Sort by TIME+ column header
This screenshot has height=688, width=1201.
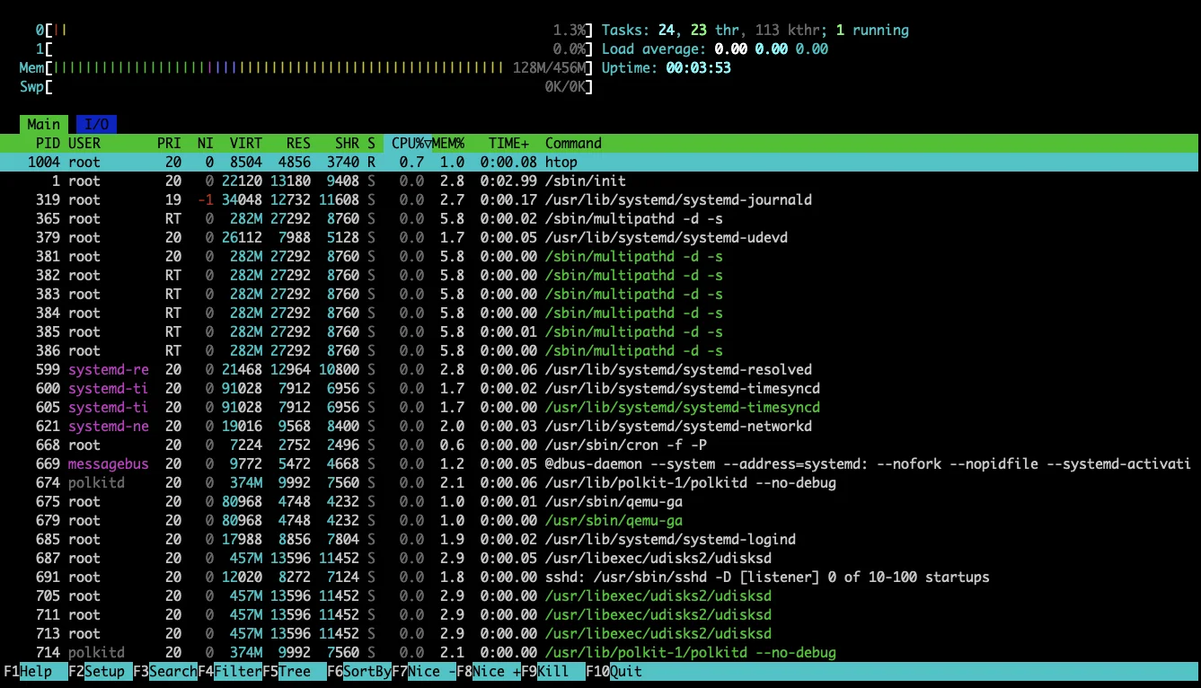pyautogui.click(x=508, y=144)
